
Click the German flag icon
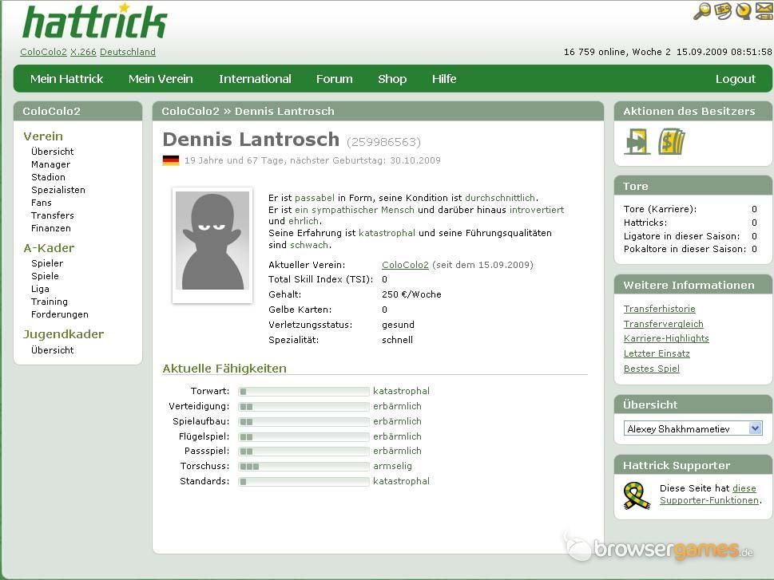[171, 161]
